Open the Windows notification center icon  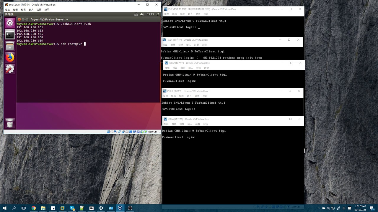pyautogui.click(x=372, y=208)
